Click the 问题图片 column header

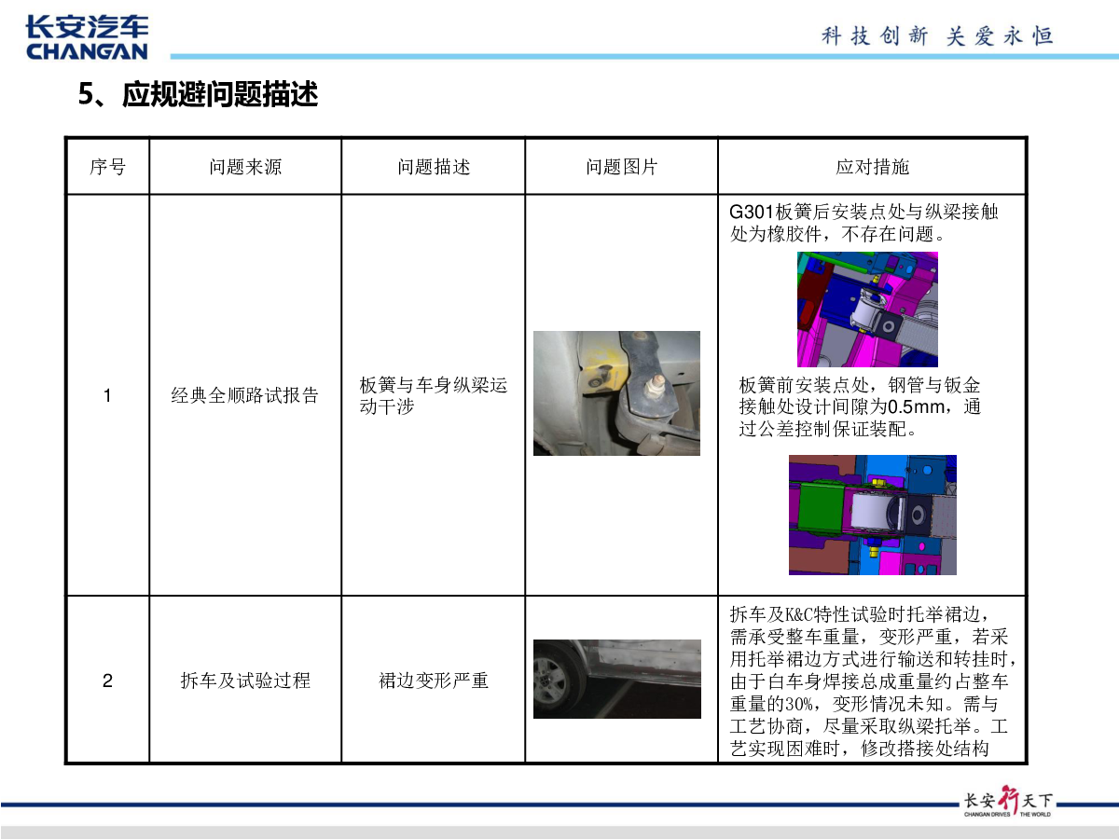click(x=622, y=167)
